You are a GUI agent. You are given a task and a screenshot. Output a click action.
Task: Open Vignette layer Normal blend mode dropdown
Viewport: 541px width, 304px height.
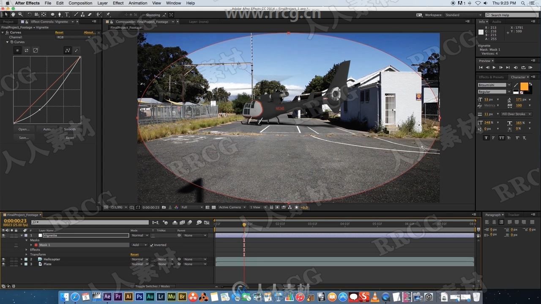(x=140, y=235)
